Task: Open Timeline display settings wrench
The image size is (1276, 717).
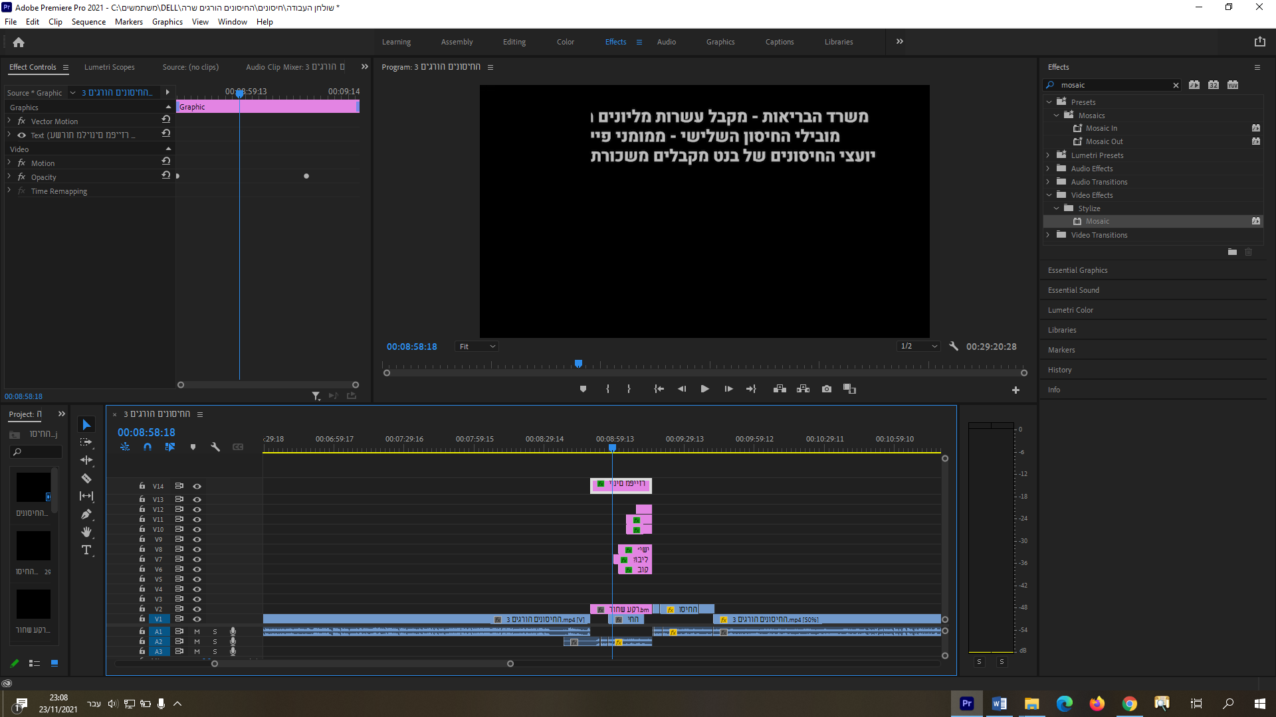Action: pos(215,447)
